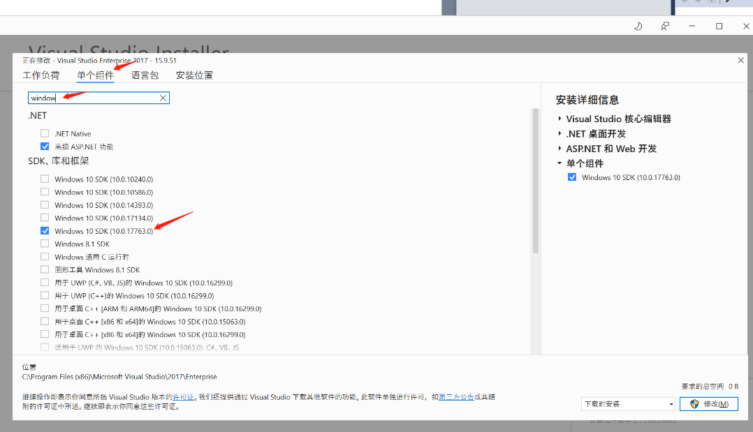This screenshot has width=753, height=432.
Task: Uncheck Windows 10 SDK (10.0.17763.0) in component list
Action: [x=45, y=230]
